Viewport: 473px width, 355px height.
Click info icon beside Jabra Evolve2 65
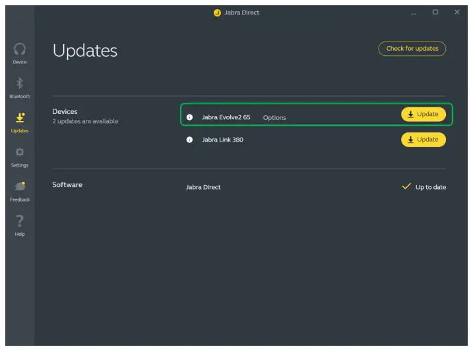pyautogui.click(x=189, y=117)
